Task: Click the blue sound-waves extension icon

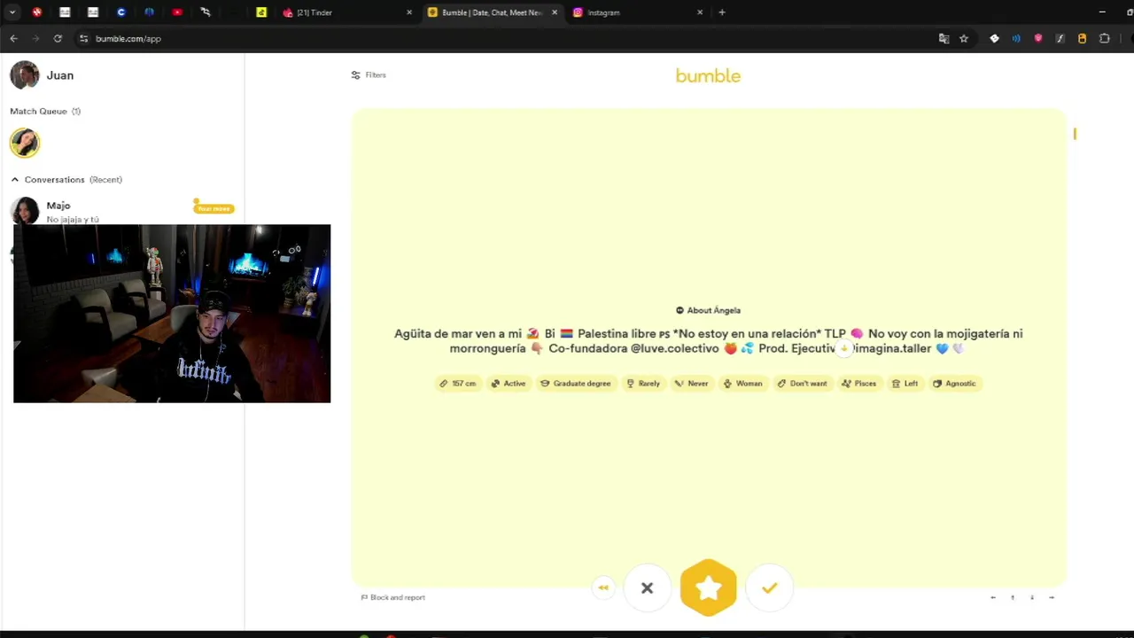Action: pos(1016,39)
